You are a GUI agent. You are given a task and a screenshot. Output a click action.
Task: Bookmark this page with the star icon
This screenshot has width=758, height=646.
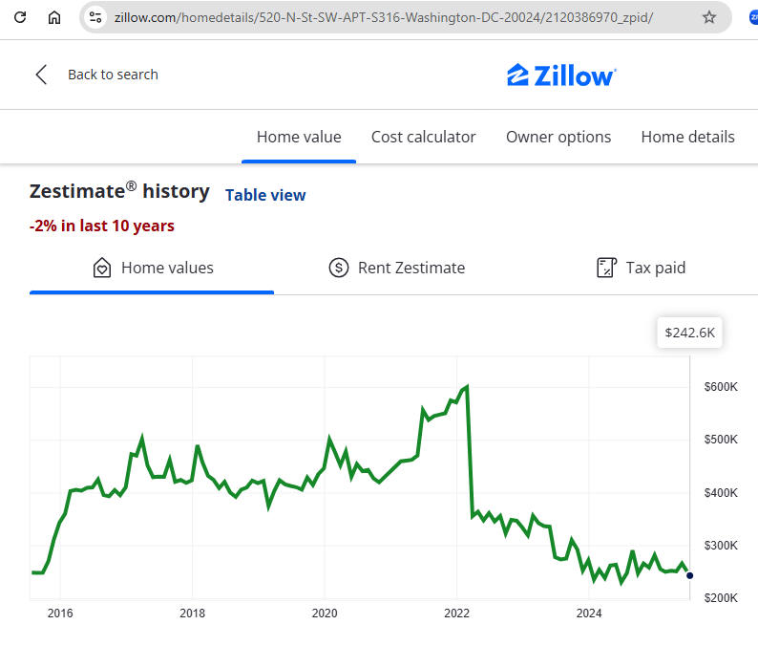coord(709,17)
